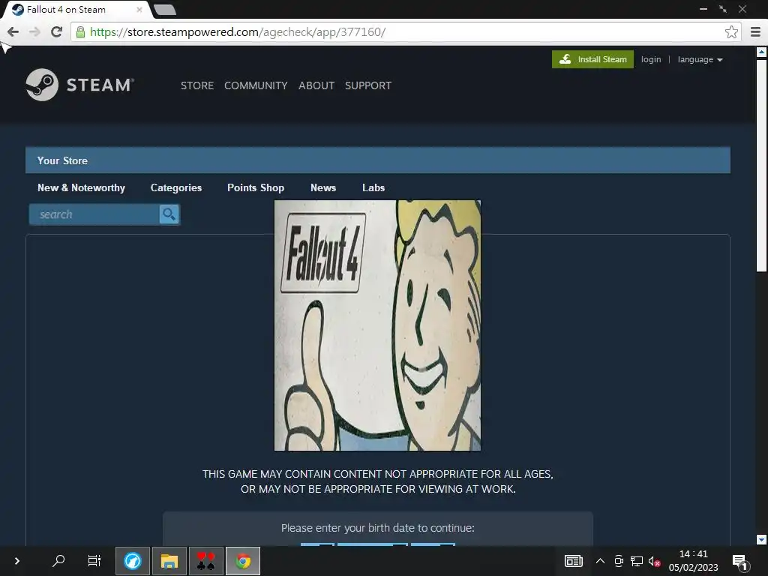Click the Chrome taskbar icon
Image resolution: width=768 pixels, height=576 pixels.
coord(243,561)
